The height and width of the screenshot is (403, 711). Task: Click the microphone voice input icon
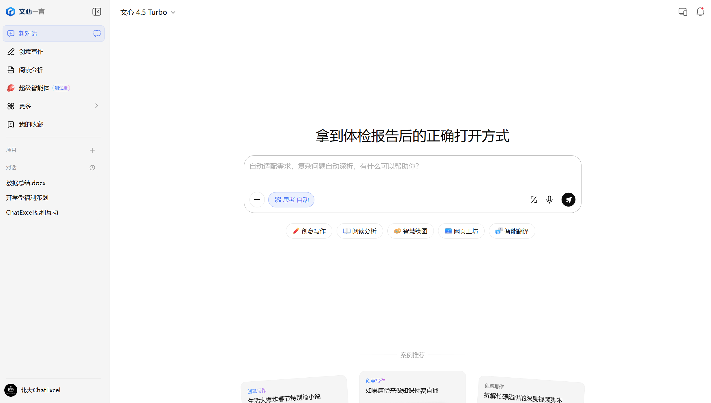coord(549,200)
